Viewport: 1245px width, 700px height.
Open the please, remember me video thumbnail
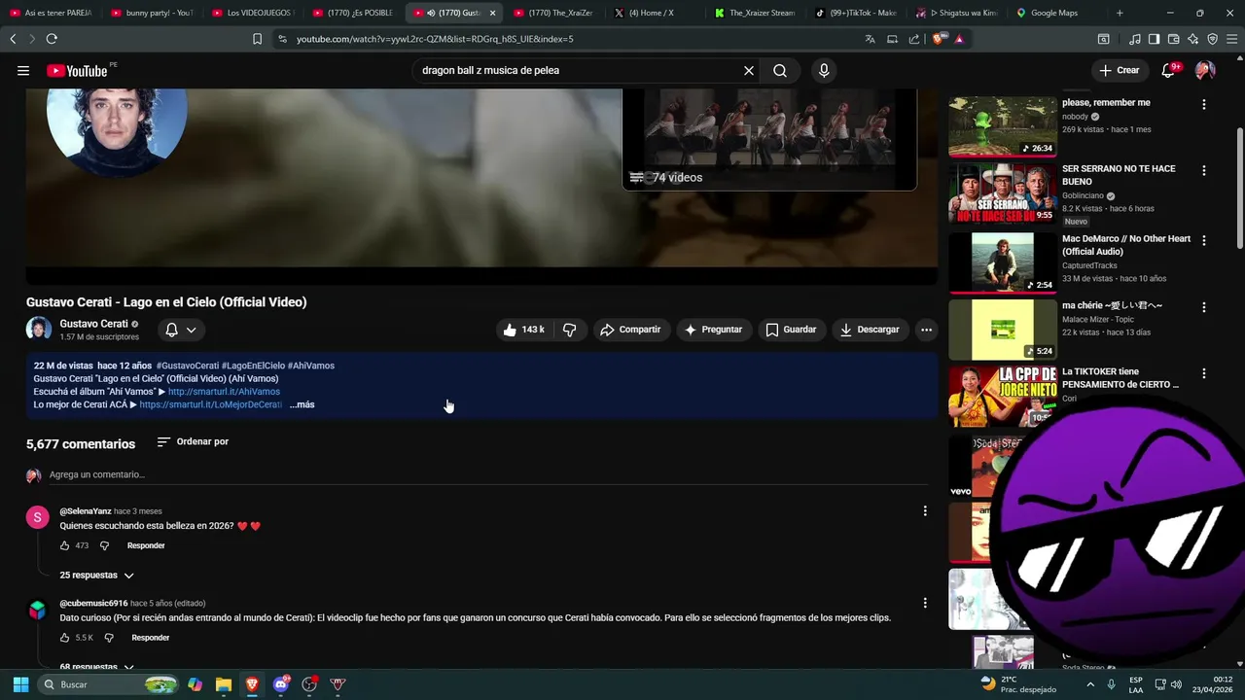(1003, 126)
